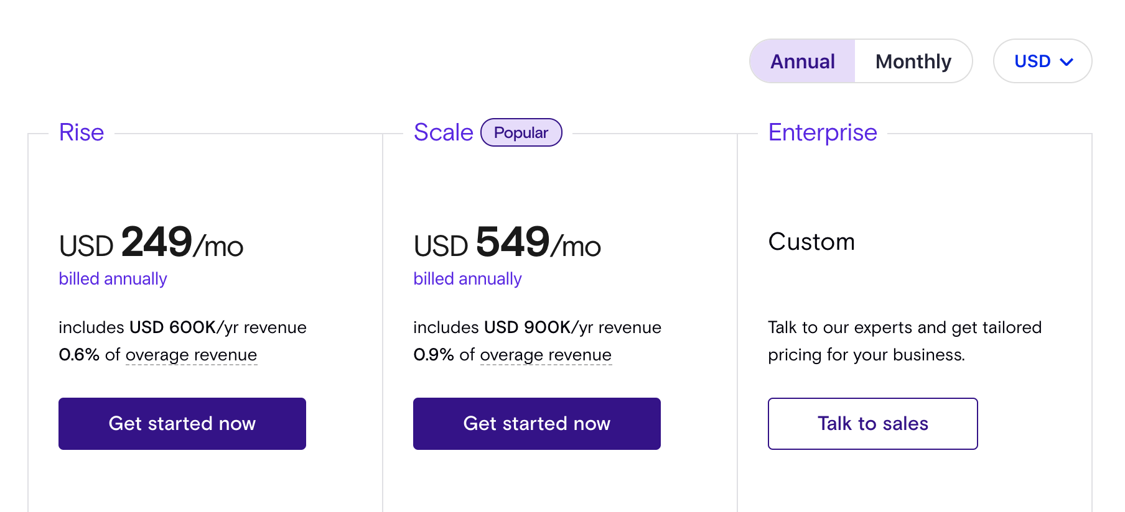Click the USD 249/mo price text
The width and height of the screenshot is (1125, 512).
[x=151, y=244]
